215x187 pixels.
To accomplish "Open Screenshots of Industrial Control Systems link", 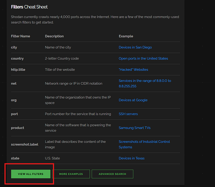I will pos(144,145).
